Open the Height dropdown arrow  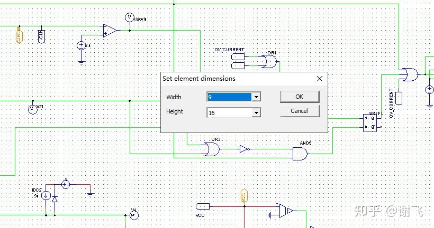click(x=256, y=112)
